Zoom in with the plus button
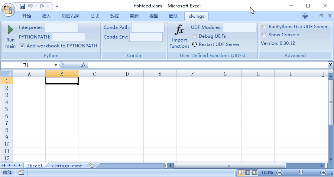The width and height of the screenshot is (334, 177). tap(323, 173)
